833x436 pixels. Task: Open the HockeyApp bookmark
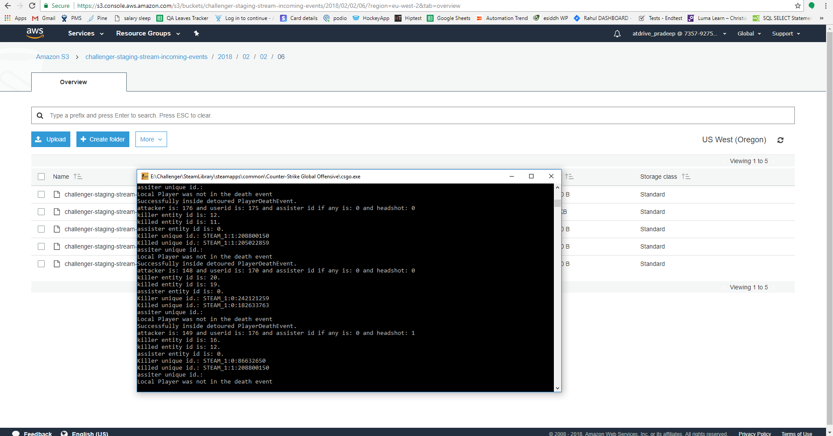pos(371,18)
